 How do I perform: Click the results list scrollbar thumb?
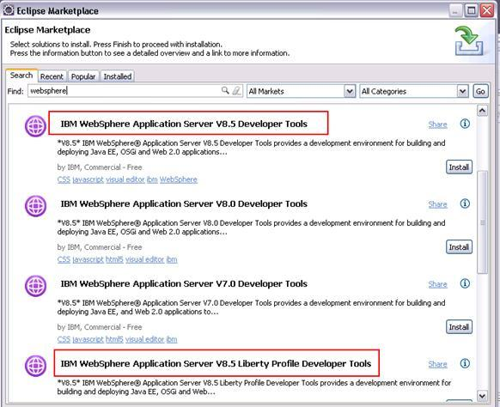(482, 222)
